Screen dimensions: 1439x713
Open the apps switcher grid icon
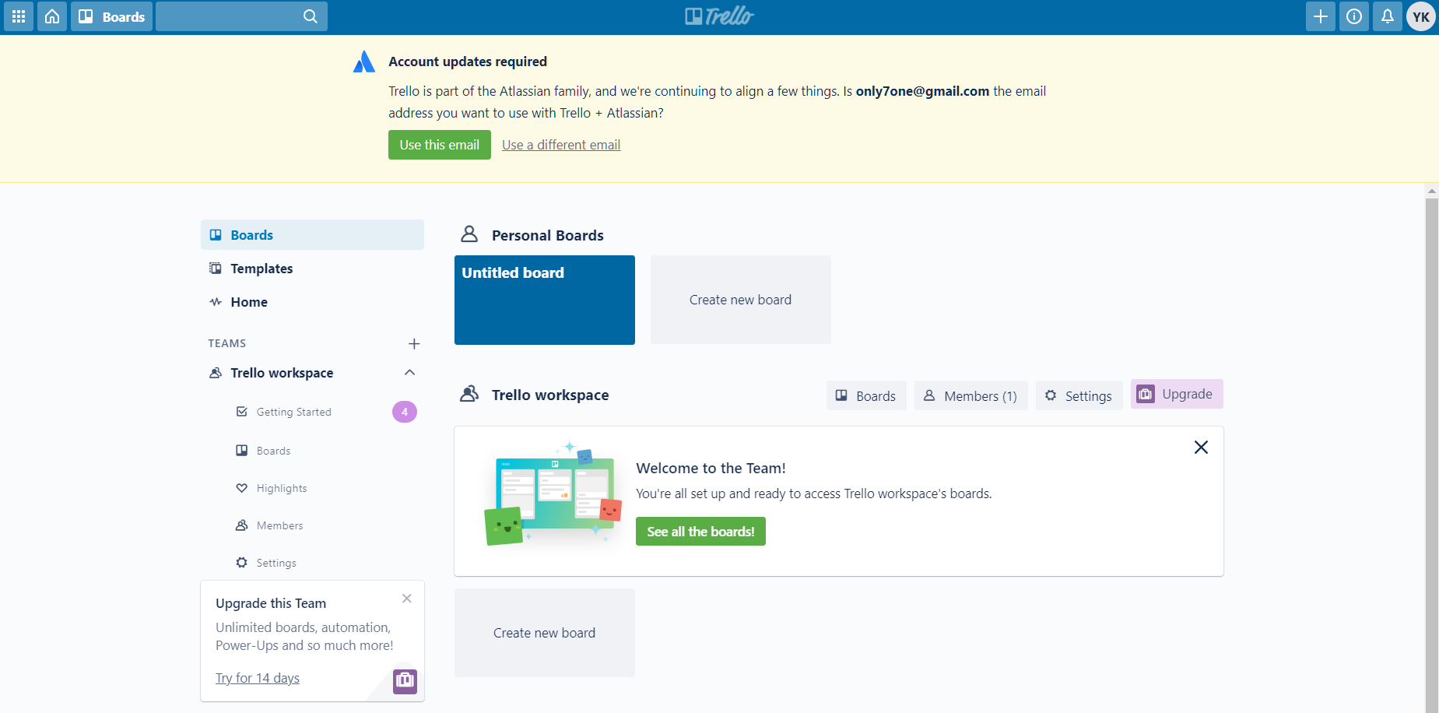(x=19, y=16)
